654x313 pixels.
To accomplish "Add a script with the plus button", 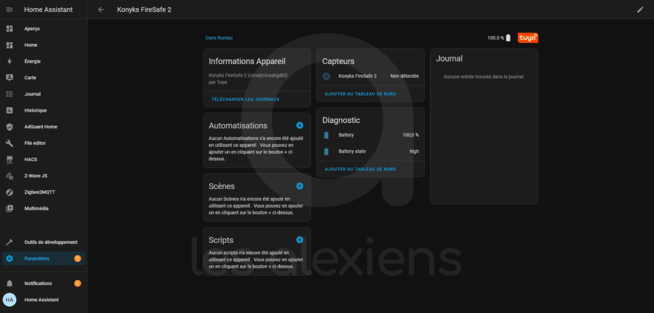I will (x=300, y=240).
